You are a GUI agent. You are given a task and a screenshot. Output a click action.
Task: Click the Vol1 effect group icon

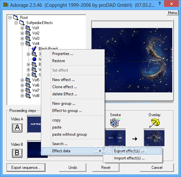tap(28, 28)
